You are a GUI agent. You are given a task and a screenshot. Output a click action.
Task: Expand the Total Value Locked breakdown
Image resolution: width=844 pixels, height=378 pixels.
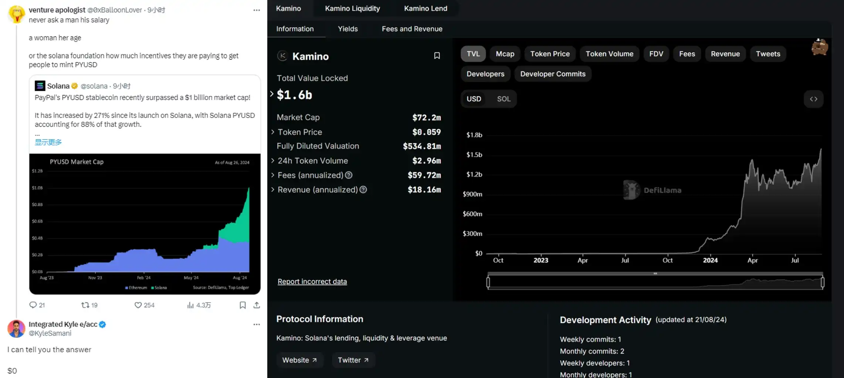[x=272, y=94]
